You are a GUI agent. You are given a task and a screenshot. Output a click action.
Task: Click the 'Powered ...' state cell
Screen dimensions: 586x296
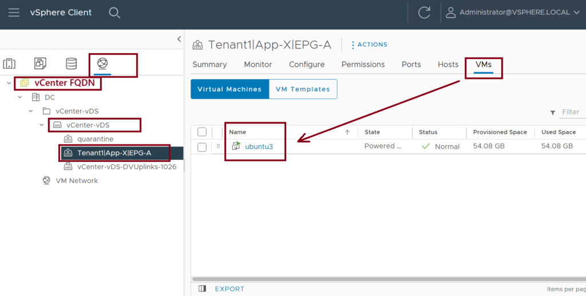383,146
